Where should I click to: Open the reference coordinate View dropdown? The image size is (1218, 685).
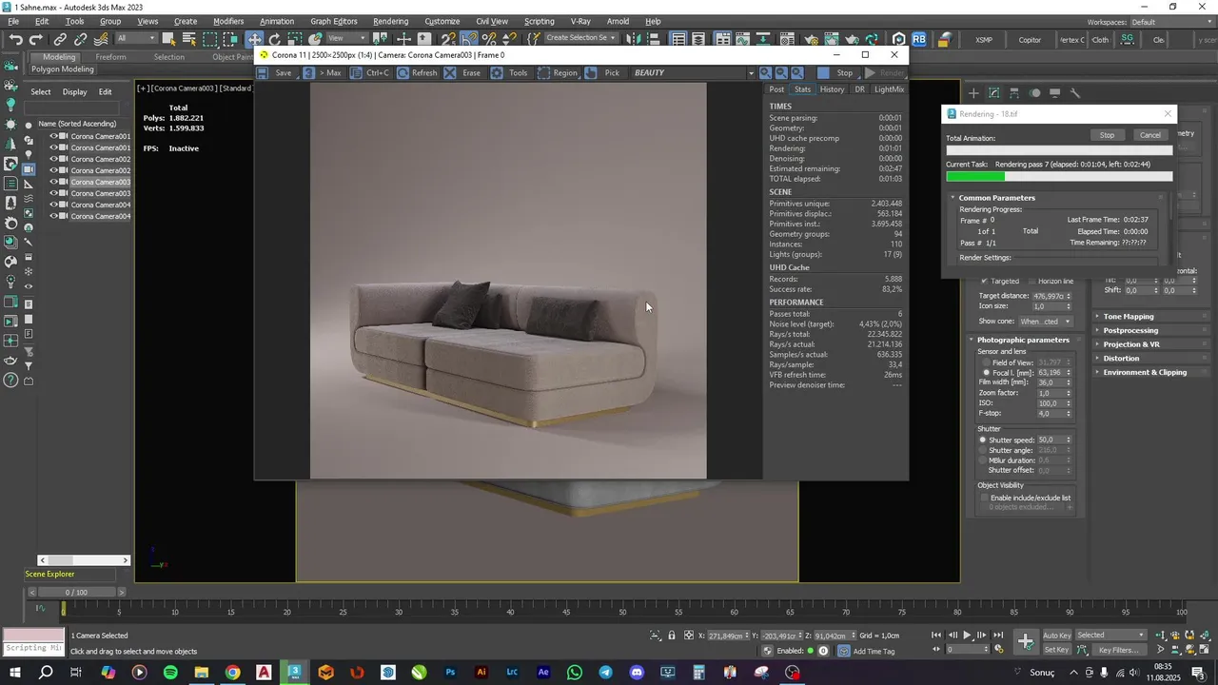(347, 39)
